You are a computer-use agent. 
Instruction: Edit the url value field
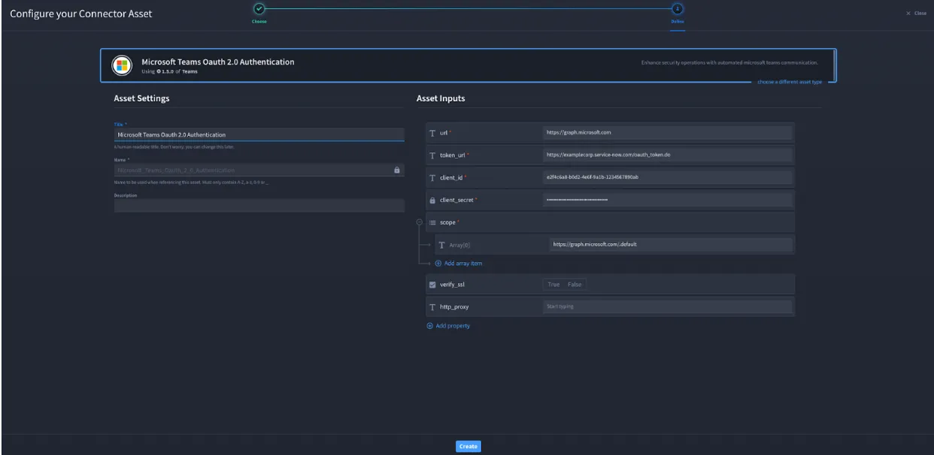click(667, 133)
